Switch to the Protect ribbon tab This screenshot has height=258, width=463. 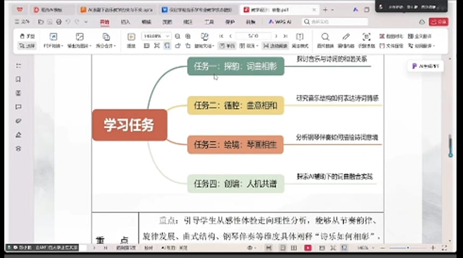(230, 22)
